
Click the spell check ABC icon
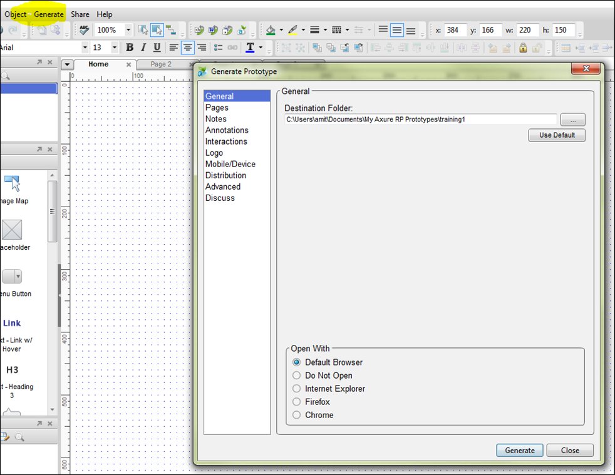(84, 30)
